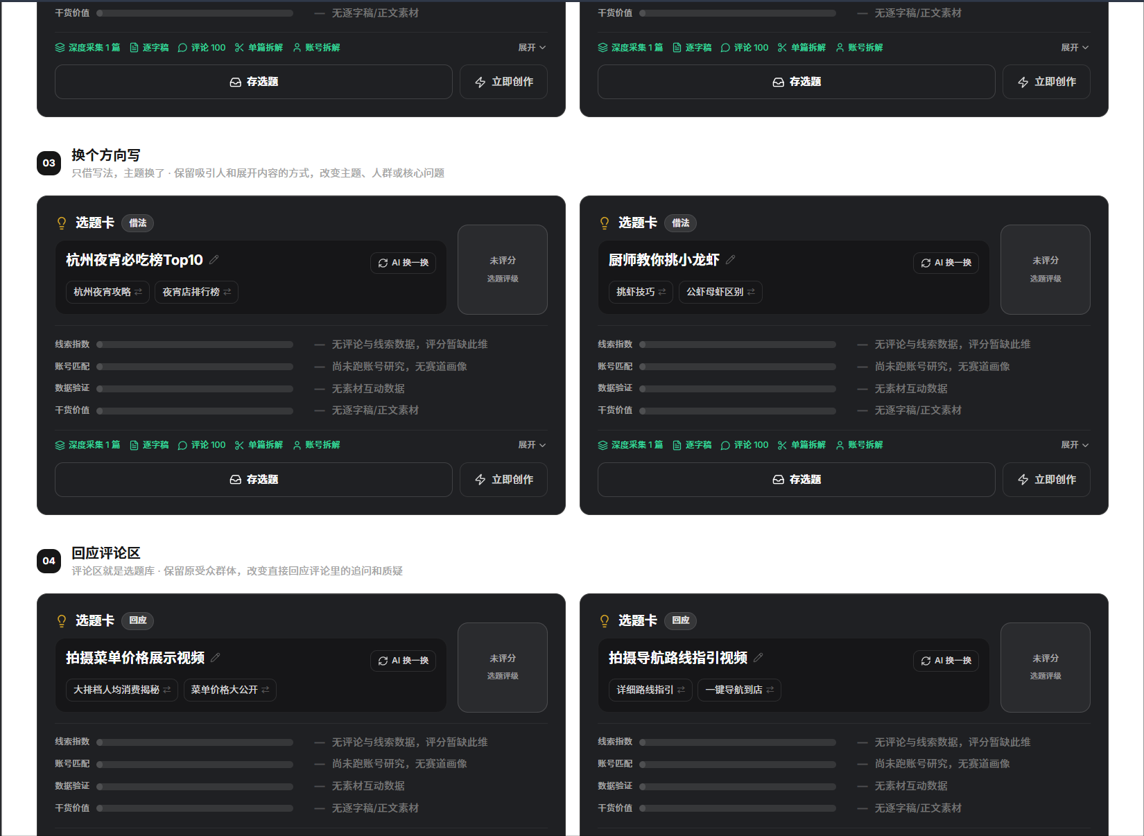Click lightbulb icon on 拍摄导航路线指引视频 card
Viewport: 1144px width, 836px height.
coord(605,620)
